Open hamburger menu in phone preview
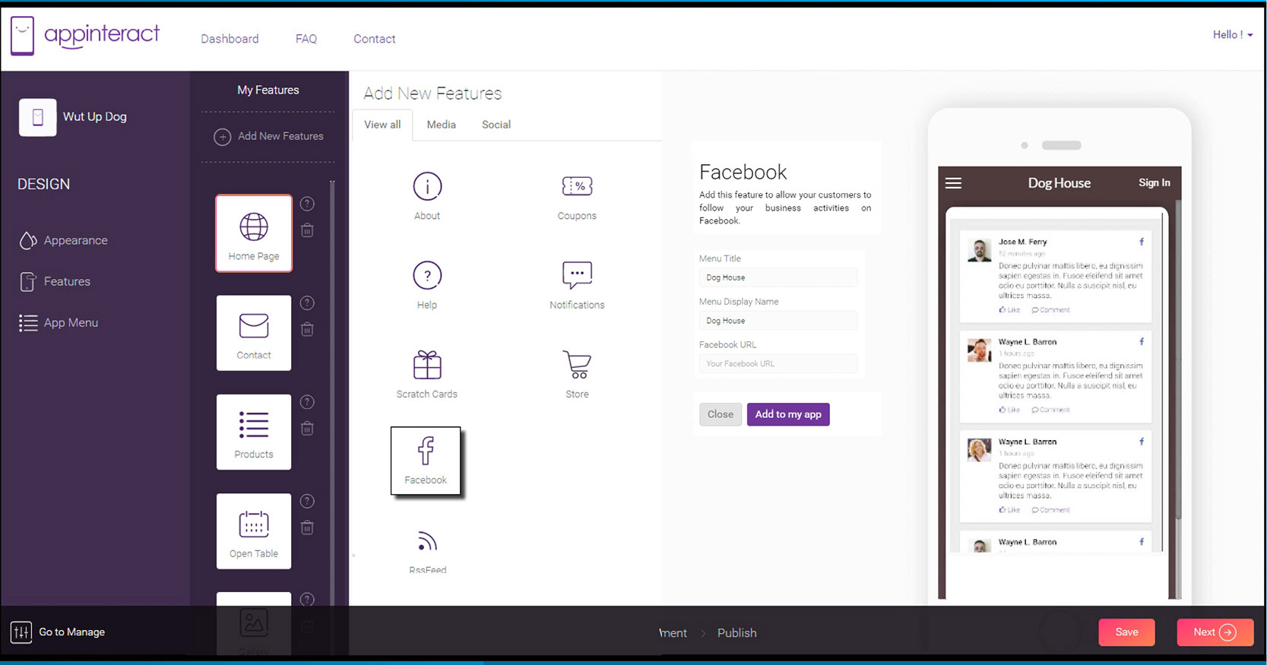Viewport: 1267px width, 665px height. pos(953,183)
